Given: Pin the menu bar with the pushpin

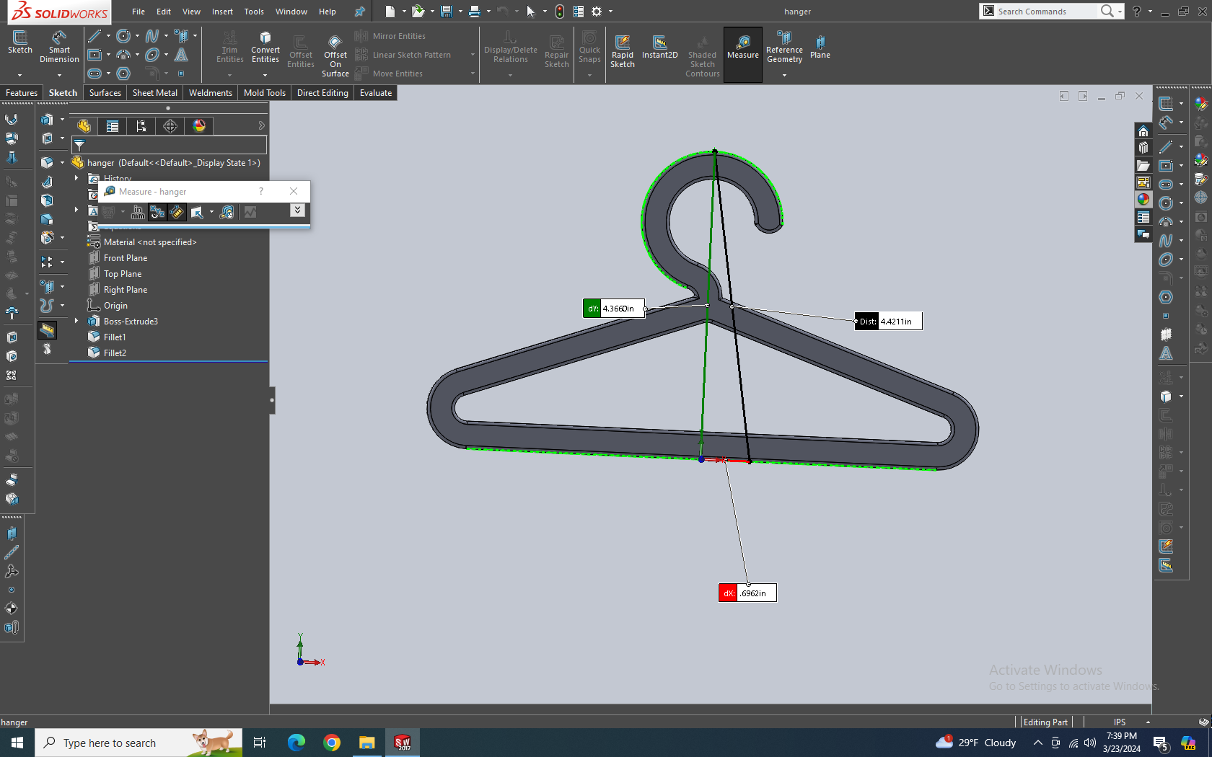Looking at the screenshot, I should click(x=359, y=12).
